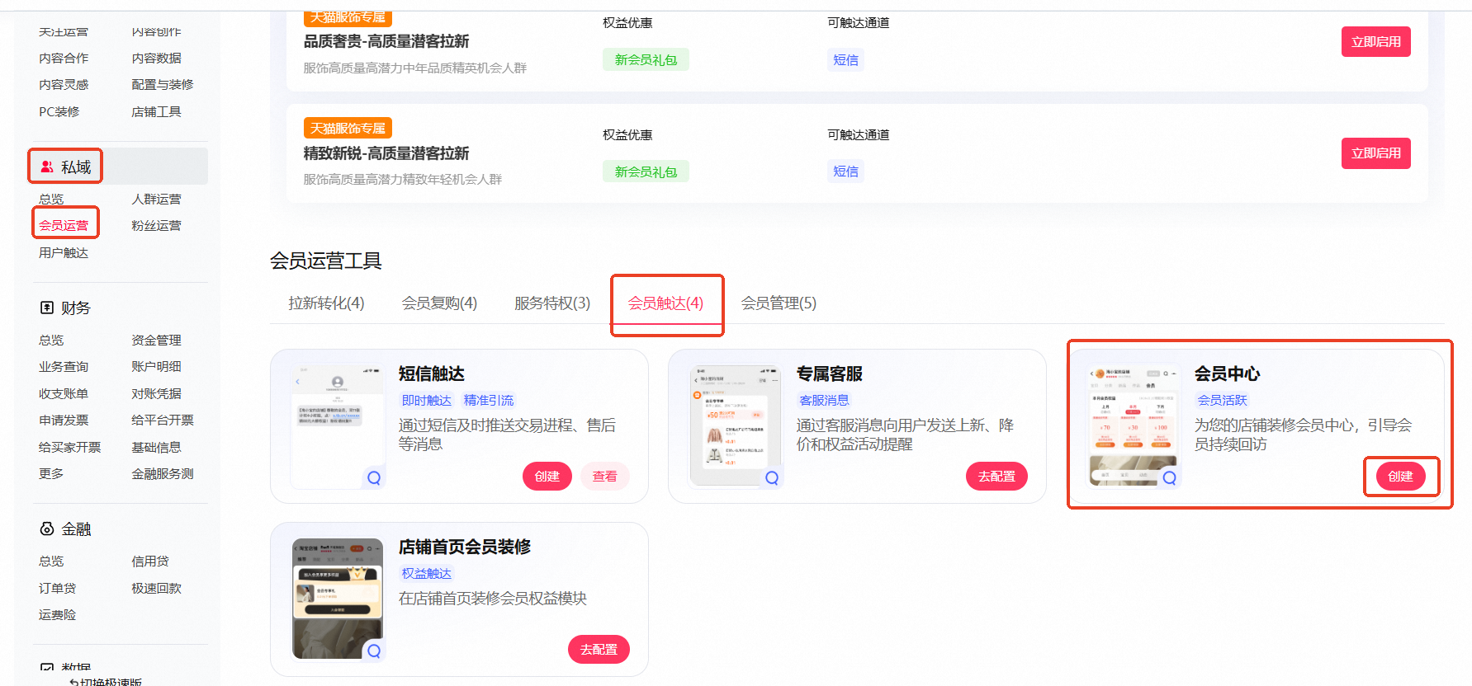This screenshot has width=1472, height=686.
Task: Click magnifier icon on 短信触达 preview
Action: (x=374, y=477)
